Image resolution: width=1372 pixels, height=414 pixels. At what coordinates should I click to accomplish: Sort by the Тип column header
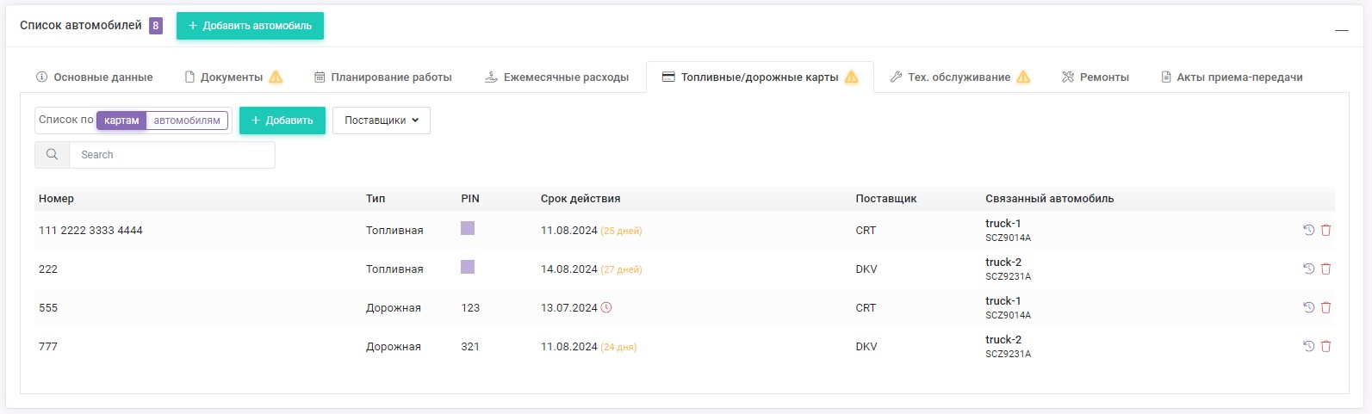(376, 198)
